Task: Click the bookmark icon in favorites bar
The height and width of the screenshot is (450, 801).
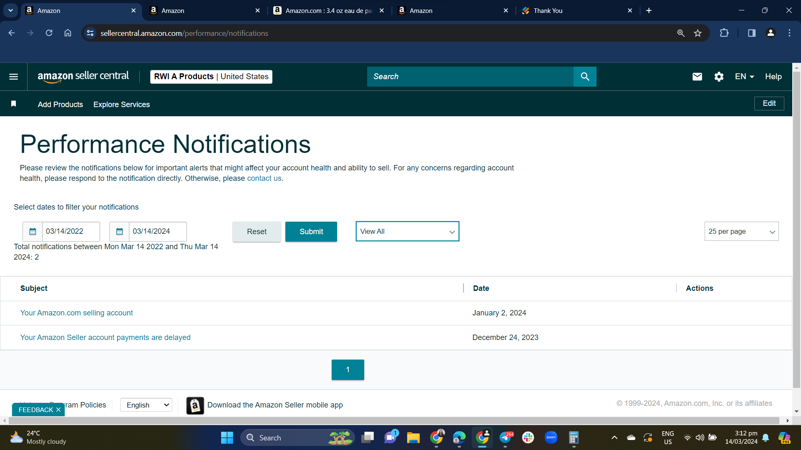Action: tap(13, 104)
